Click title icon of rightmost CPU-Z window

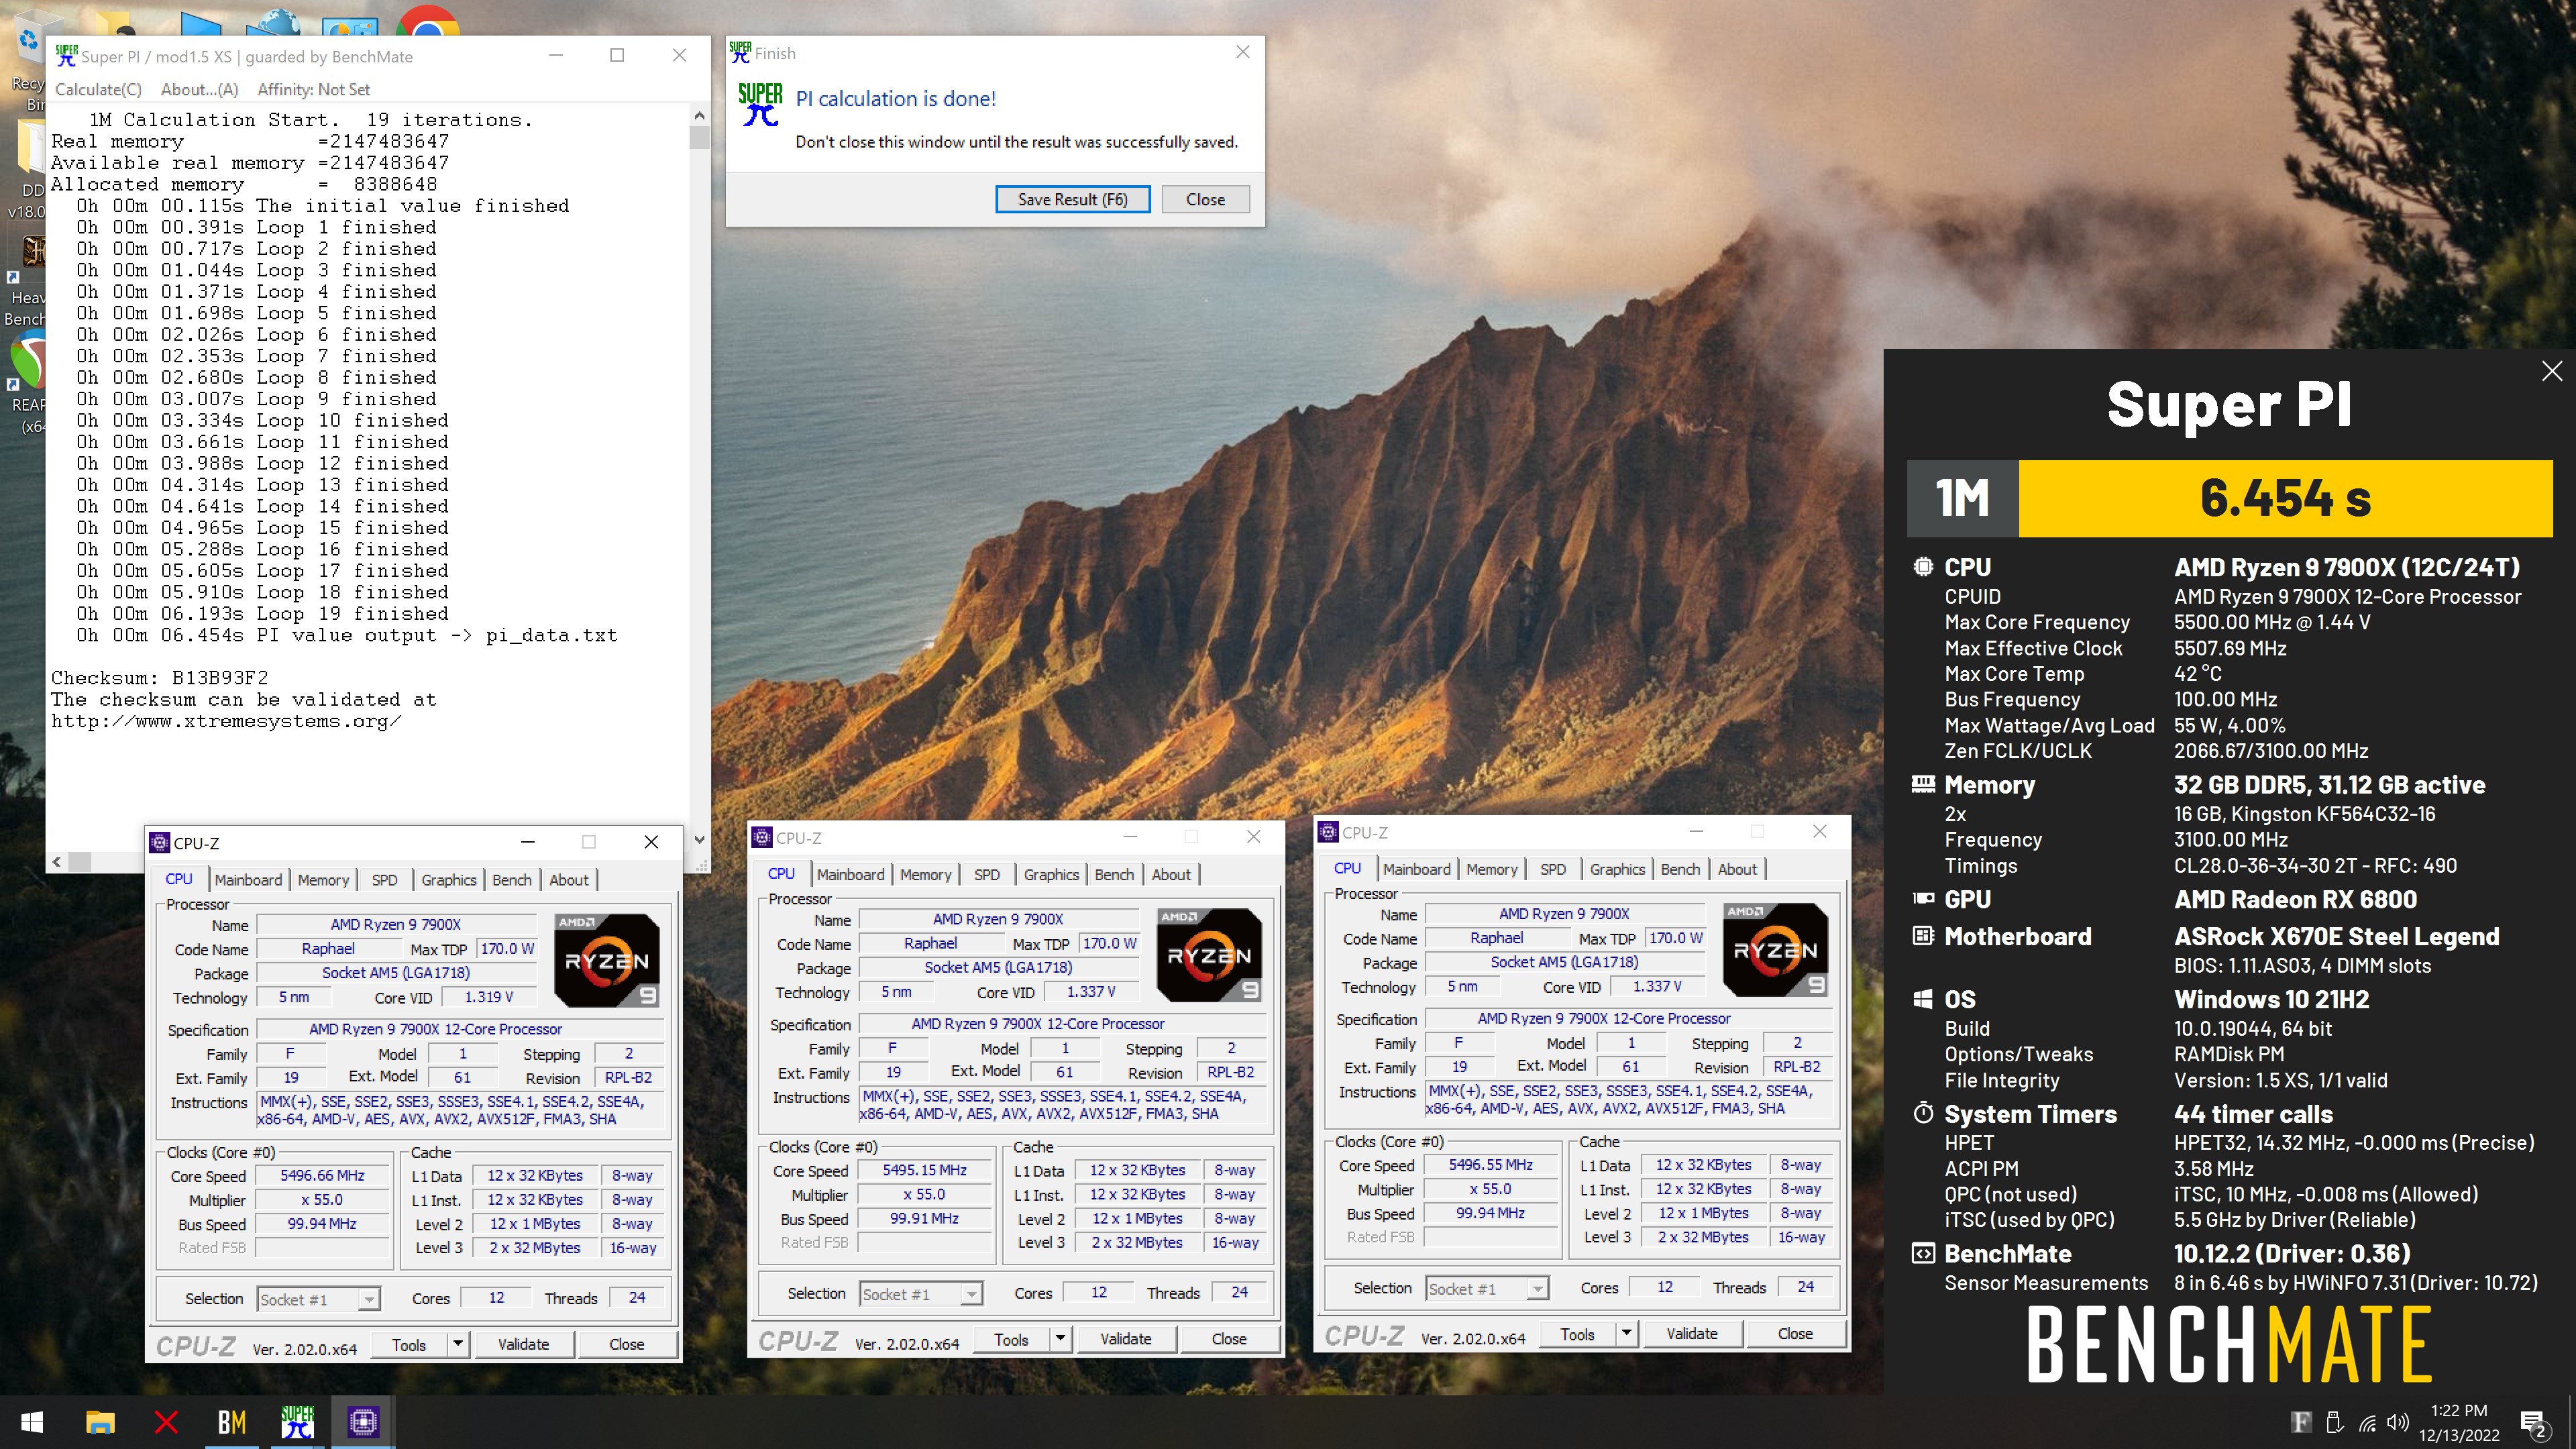[1328, 831]
